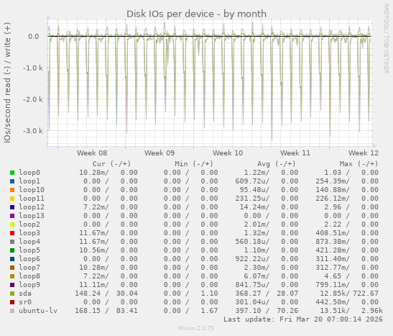Screen dimensions: 393x336
Task: Click the '0.0' y-axis tick label
Action: tap(34, 37)
